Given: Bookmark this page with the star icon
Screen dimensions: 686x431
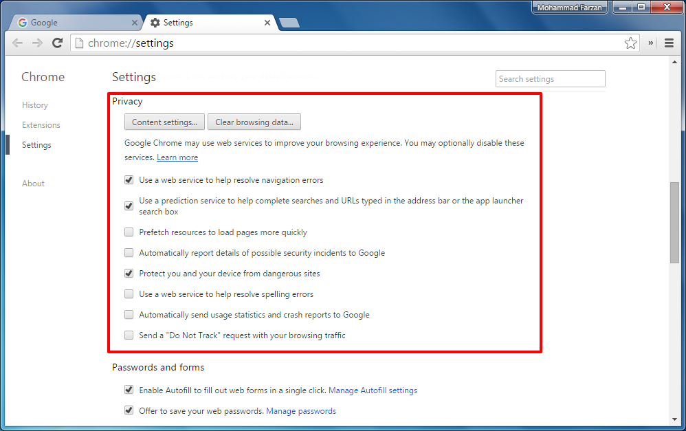Looking at the screenshot, I should click(x=630, y=43).
